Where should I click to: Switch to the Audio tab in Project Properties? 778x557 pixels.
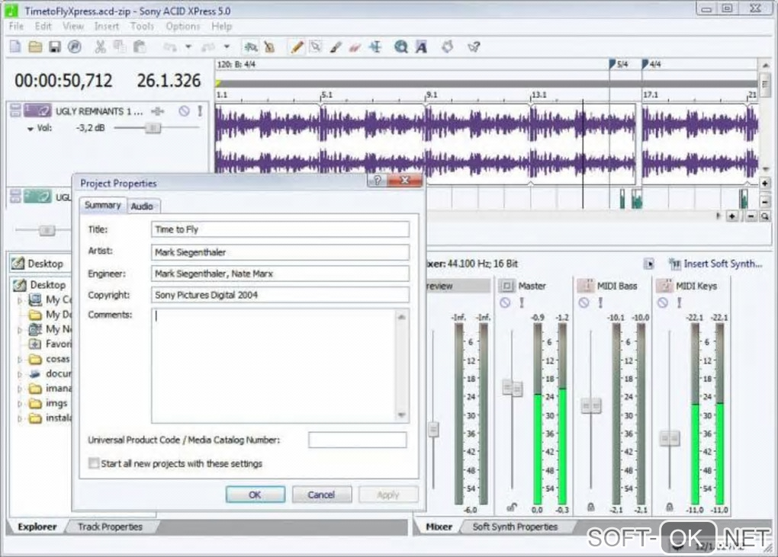[x=142, y=206]
